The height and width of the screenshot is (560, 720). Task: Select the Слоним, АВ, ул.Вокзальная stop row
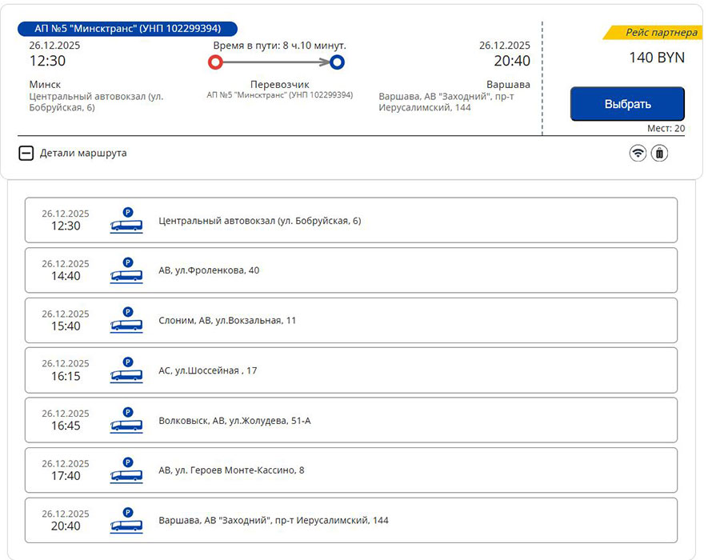click(x=350, y=320)
